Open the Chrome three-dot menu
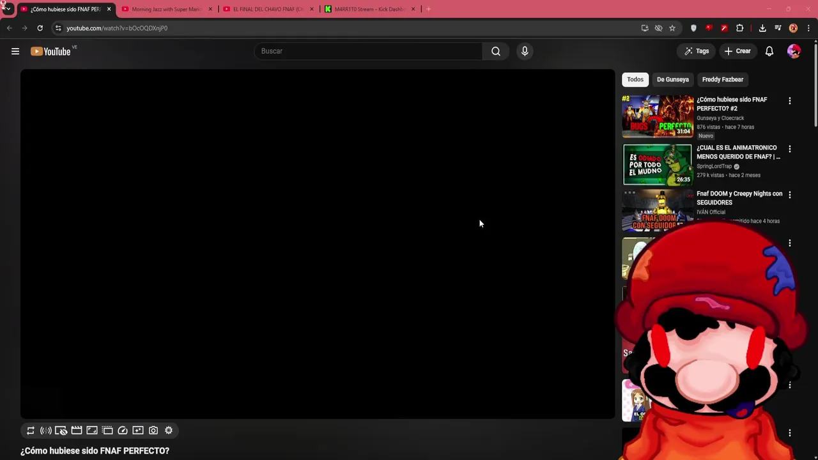 (808, 28)
